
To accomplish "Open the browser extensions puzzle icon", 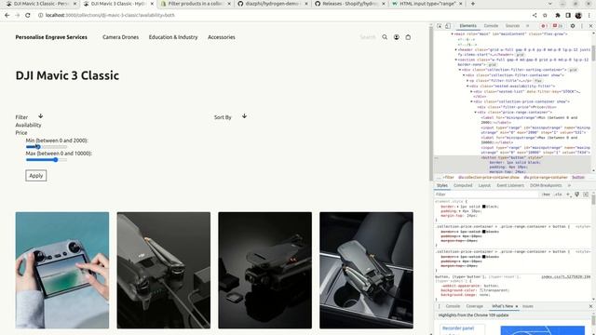I will tap(558, 15).
